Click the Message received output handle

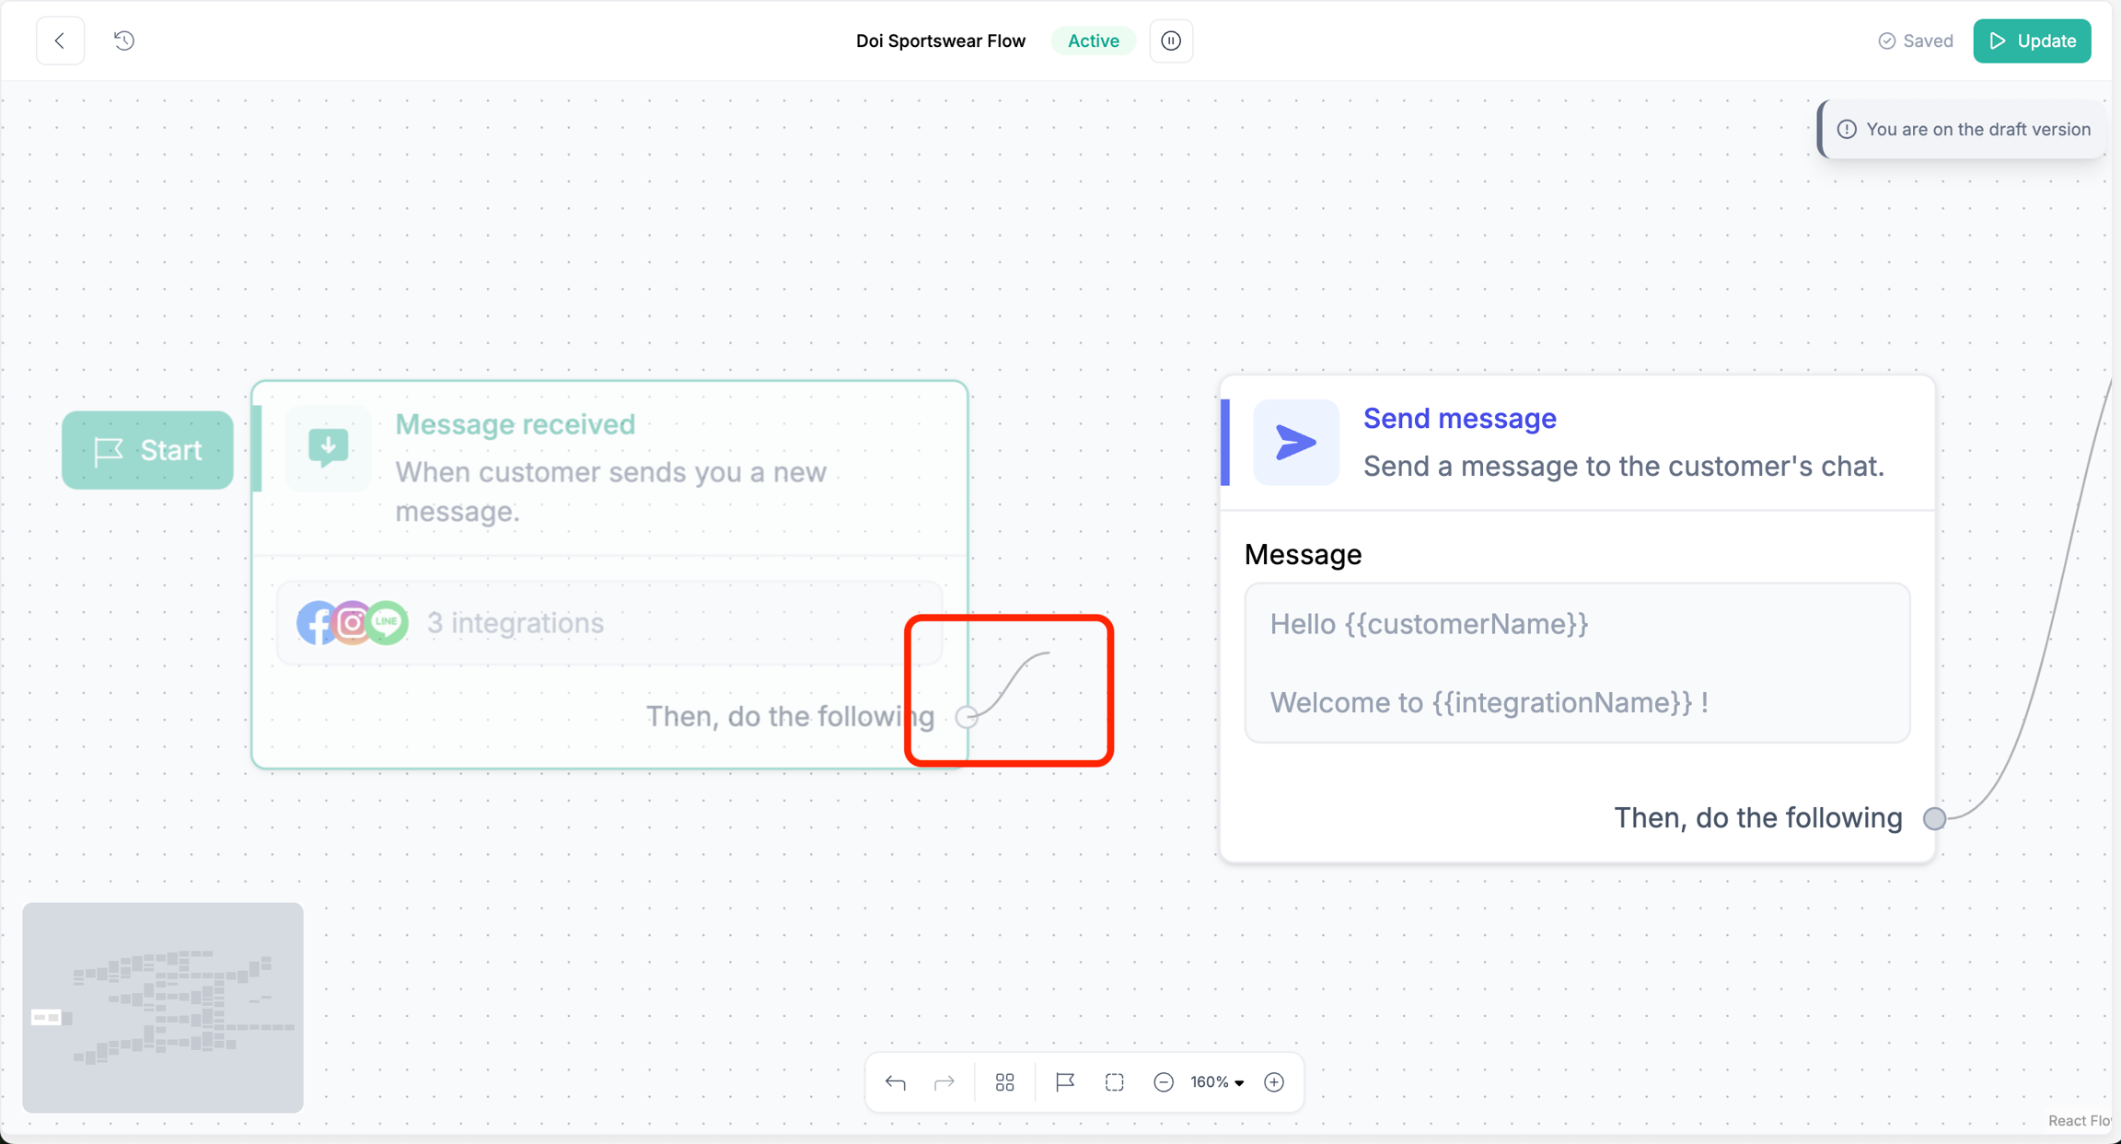coord(966,717)
